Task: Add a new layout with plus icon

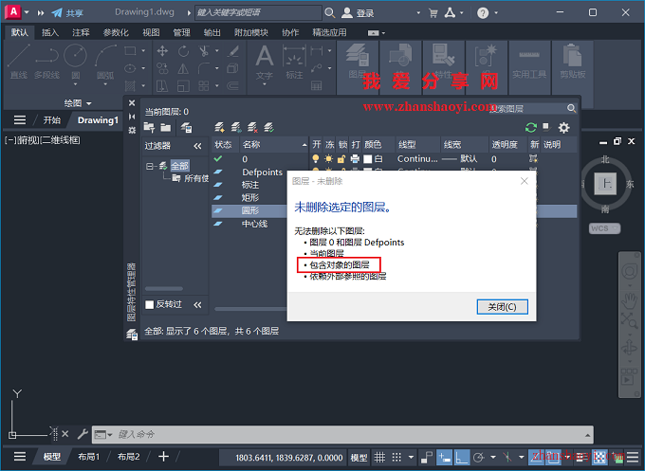Action: pyautogui.click(x=163, y=457)
